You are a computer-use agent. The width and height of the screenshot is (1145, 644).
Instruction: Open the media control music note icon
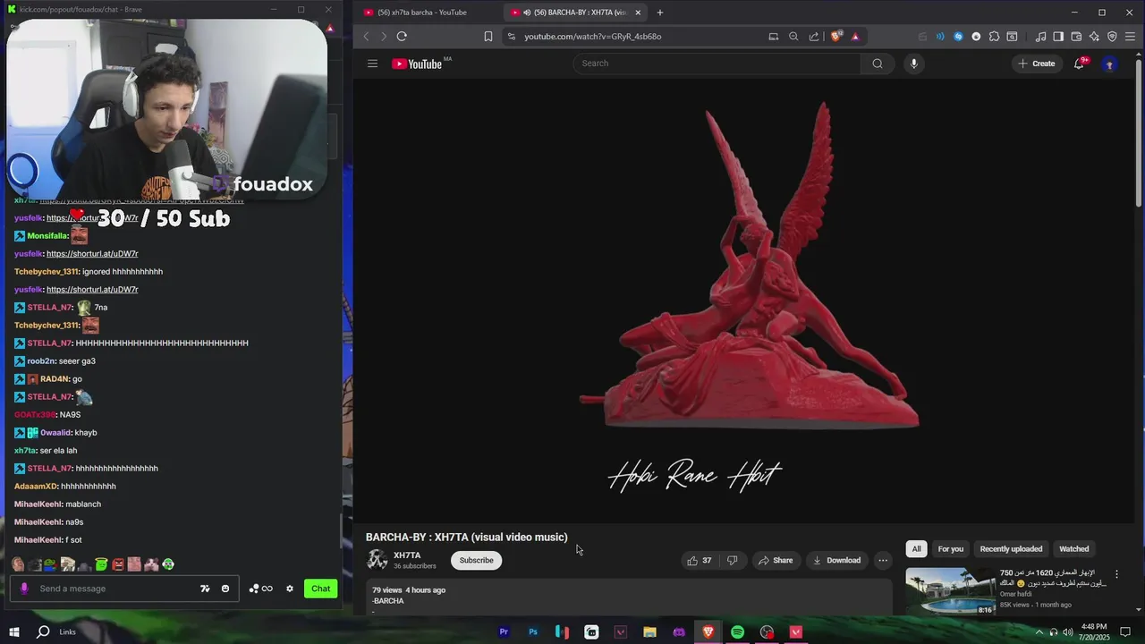coord(1040,37)
